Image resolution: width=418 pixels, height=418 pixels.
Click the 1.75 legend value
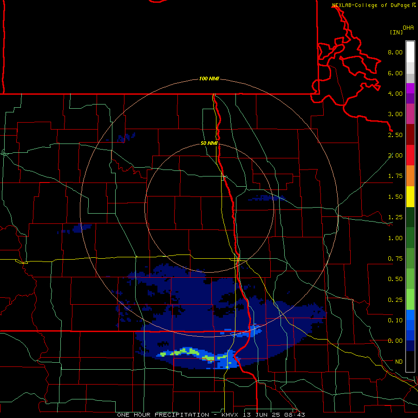click(395, 176)
